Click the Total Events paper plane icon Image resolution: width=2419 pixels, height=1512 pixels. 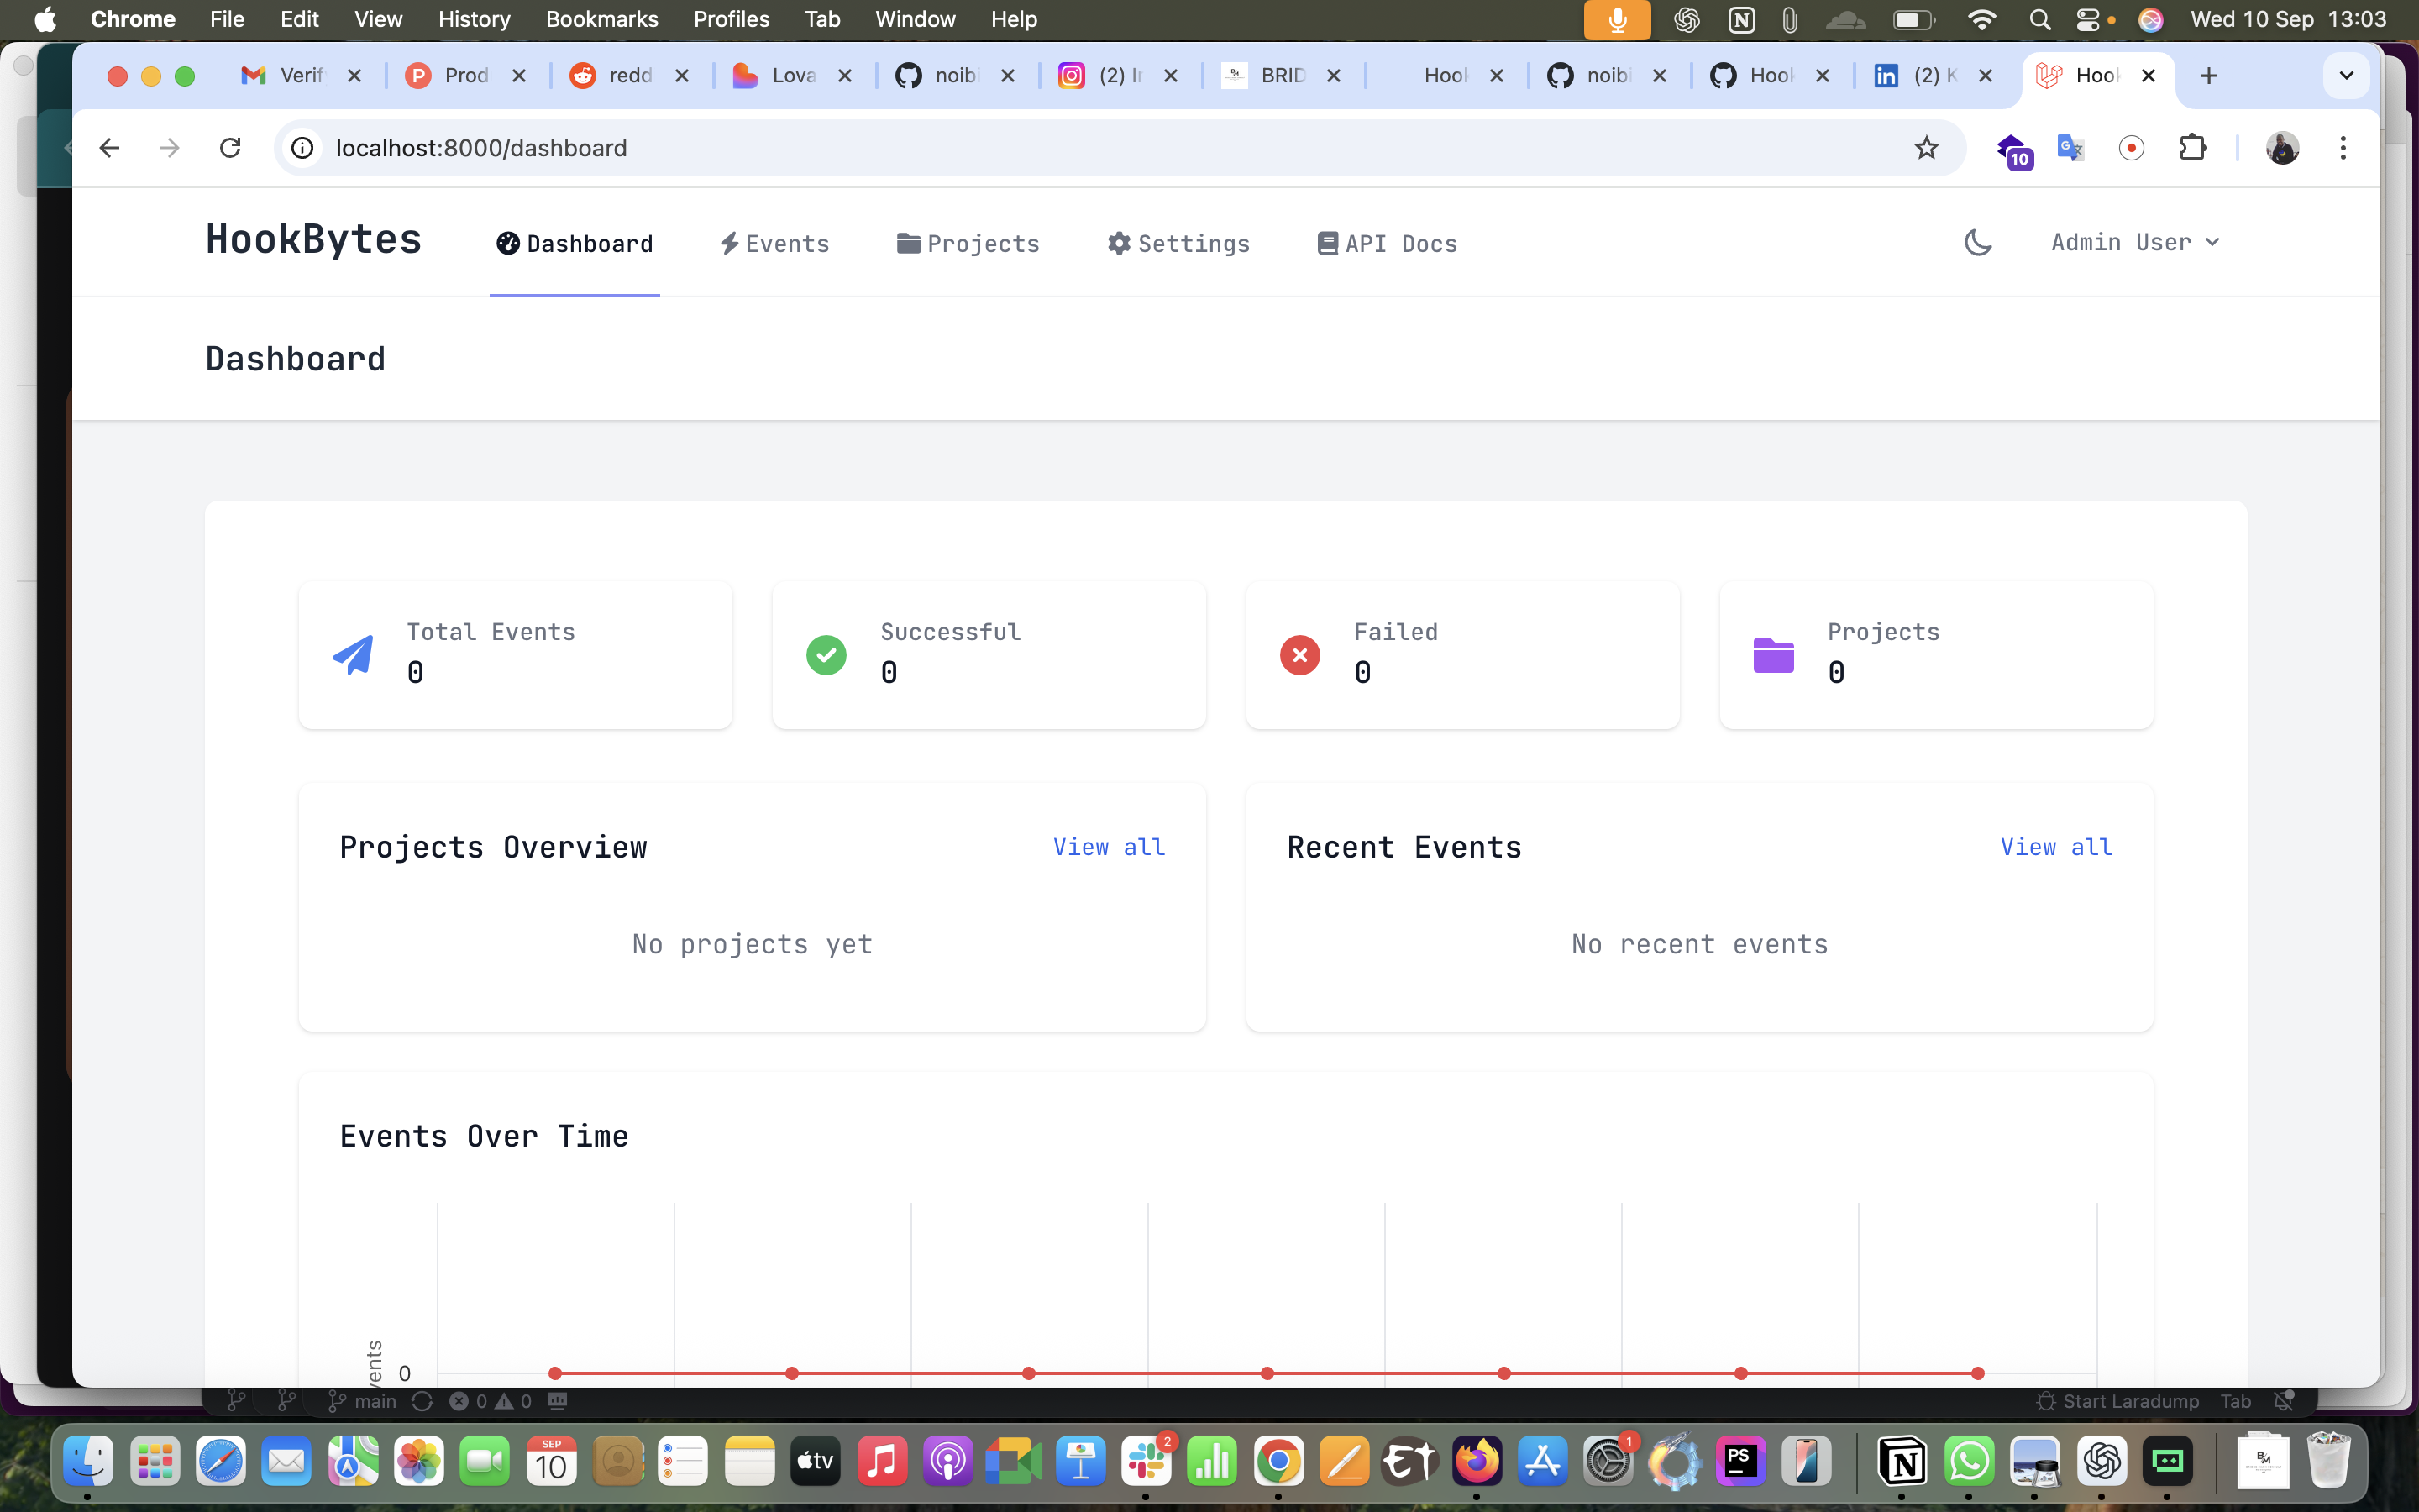click(x=353, y=655)
